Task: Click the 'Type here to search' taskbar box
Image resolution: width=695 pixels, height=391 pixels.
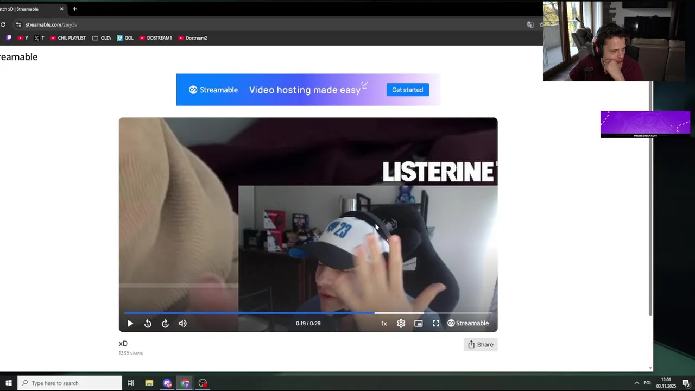Action: [69, 383]
